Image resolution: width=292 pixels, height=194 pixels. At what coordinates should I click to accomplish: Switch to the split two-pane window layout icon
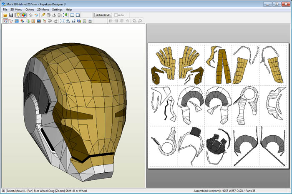click(x=72, y=15)
